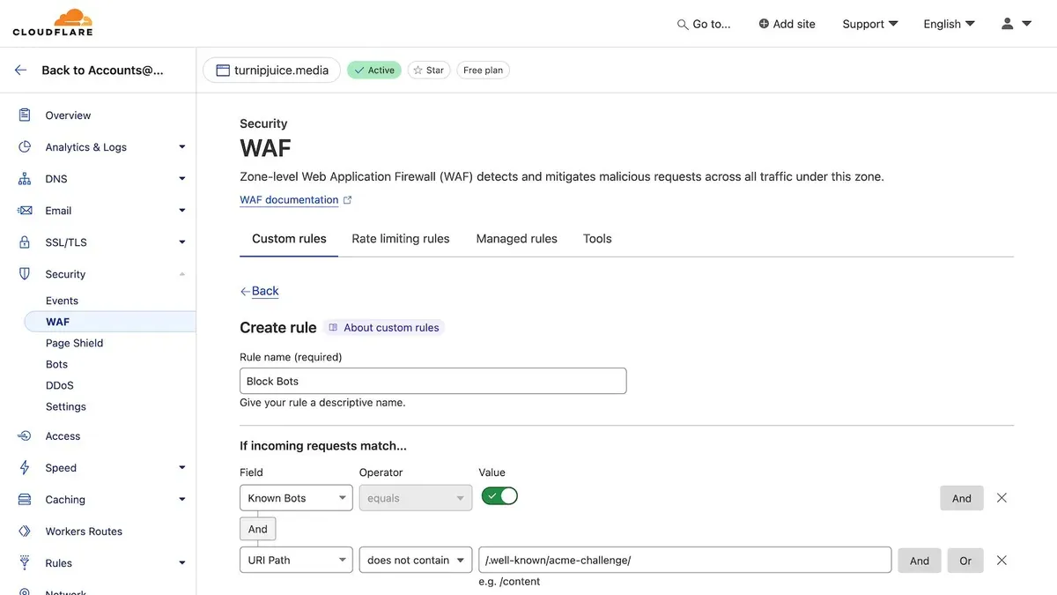Expand the Speed sidebar section
This screenshot has width=1057, height=595.
pos(182,468)
